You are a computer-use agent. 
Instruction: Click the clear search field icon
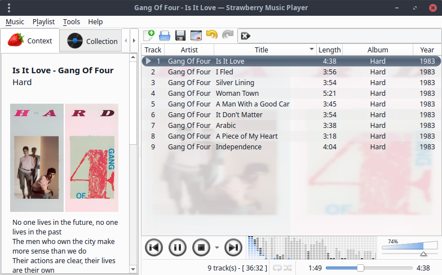(245, 36)
